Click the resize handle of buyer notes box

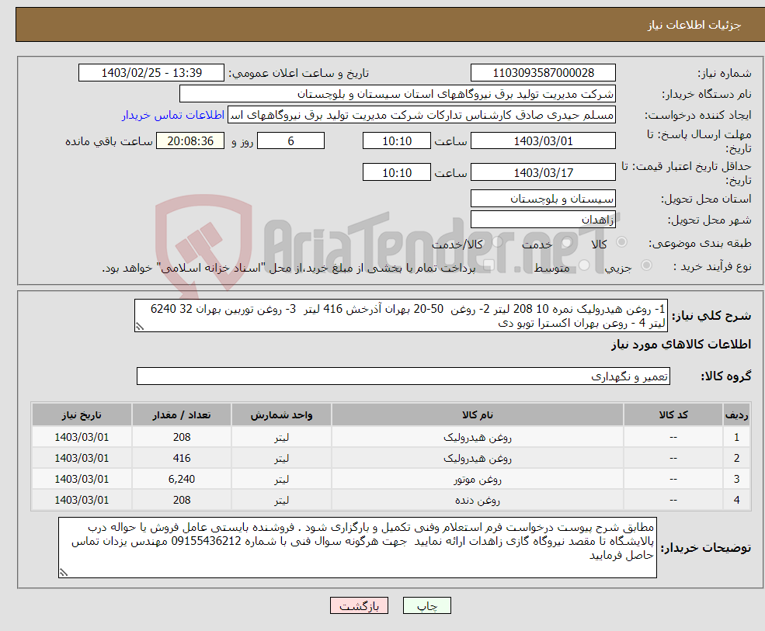click(64, 573)
